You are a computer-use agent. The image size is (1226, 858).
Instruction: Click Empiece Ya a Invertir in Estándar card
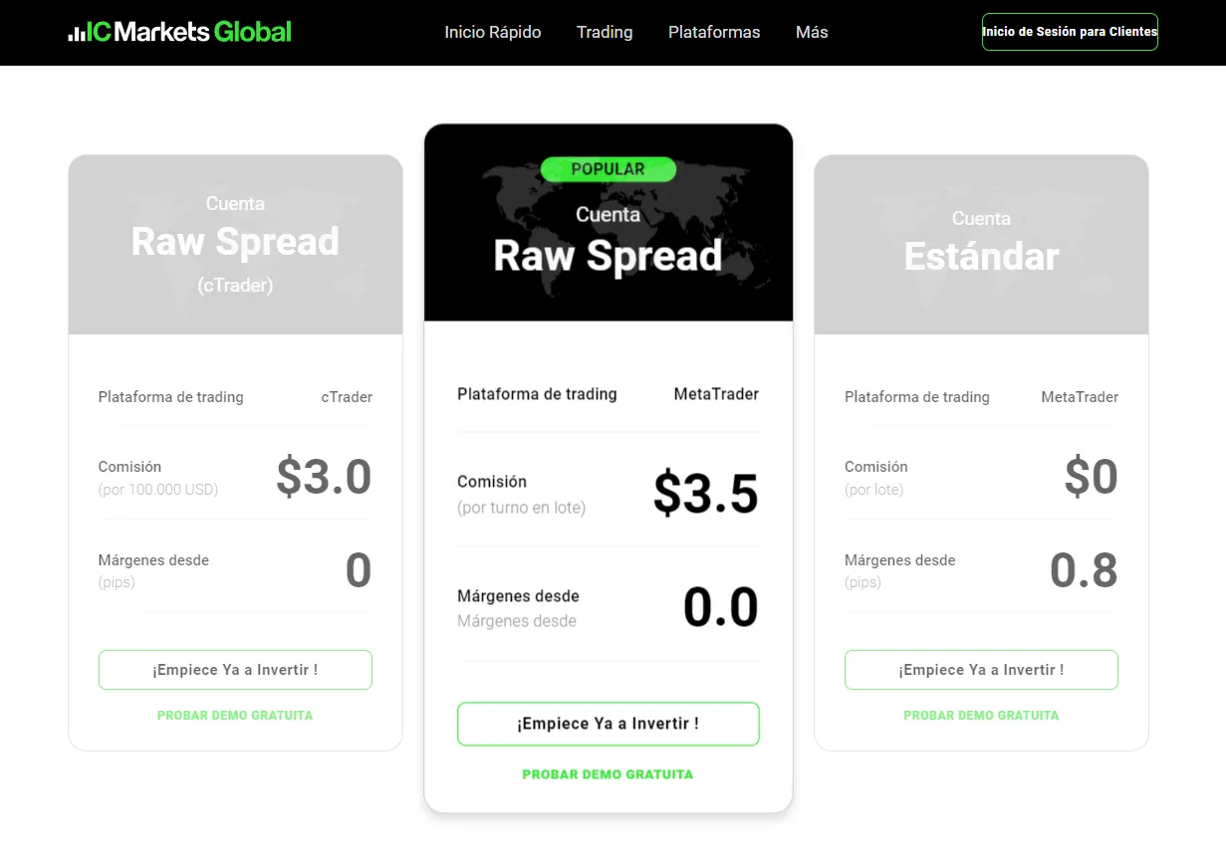981,670
